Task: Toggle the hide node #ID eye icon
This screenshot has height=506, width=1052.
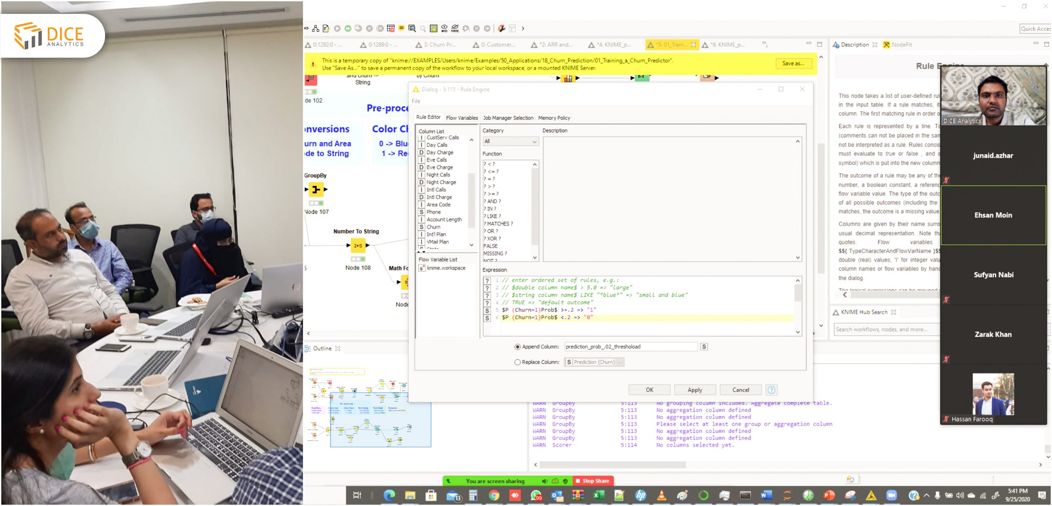Action: [444, 28]
